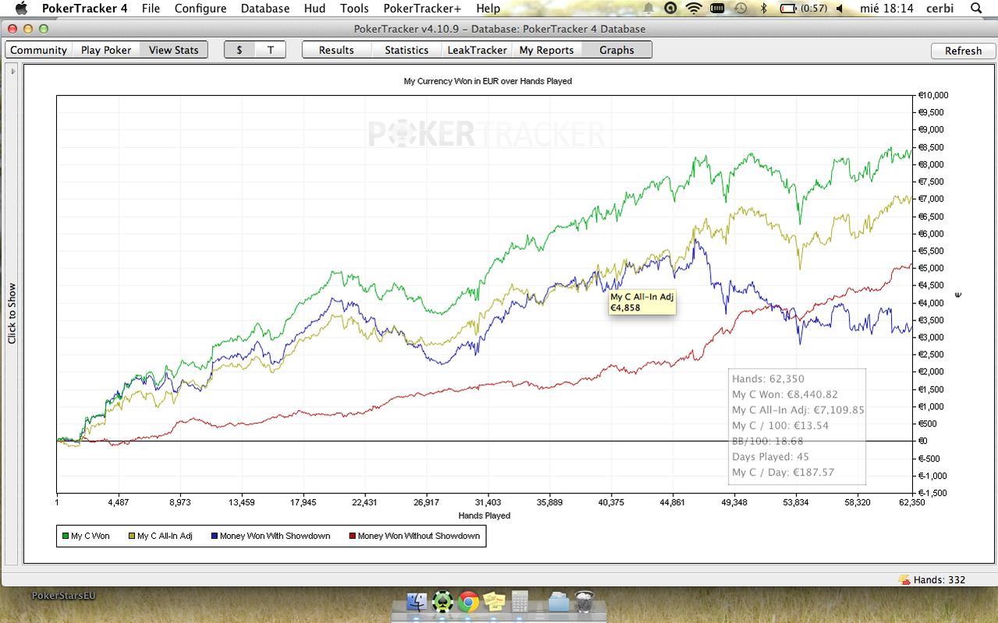The image size is (998, 623).
Task: Open the Configure menu
Action: (201, 9)
